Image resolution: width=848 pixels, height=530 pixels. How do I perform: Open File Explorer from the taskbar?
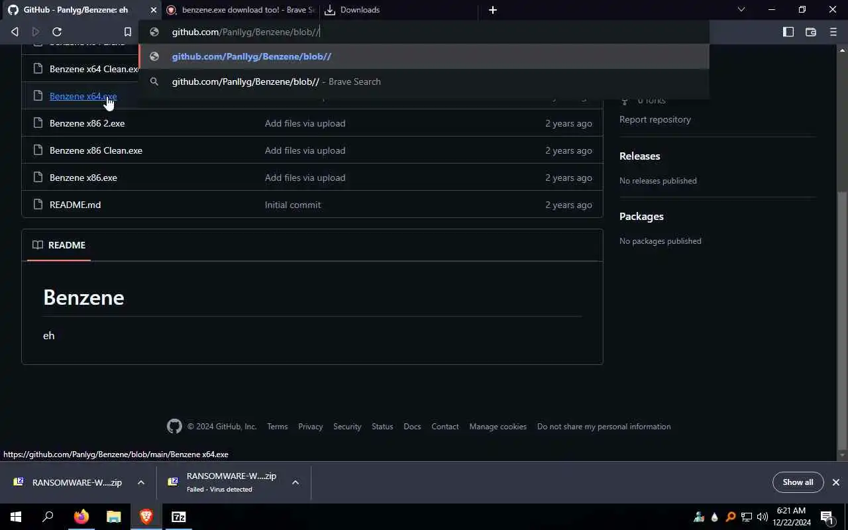pyautogui.click(x=114, y=517)
